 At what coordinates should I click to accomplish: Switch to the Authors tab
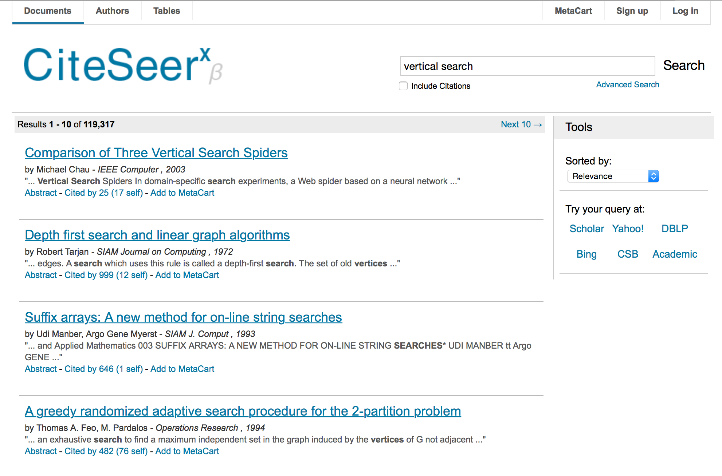click(112, 11)
